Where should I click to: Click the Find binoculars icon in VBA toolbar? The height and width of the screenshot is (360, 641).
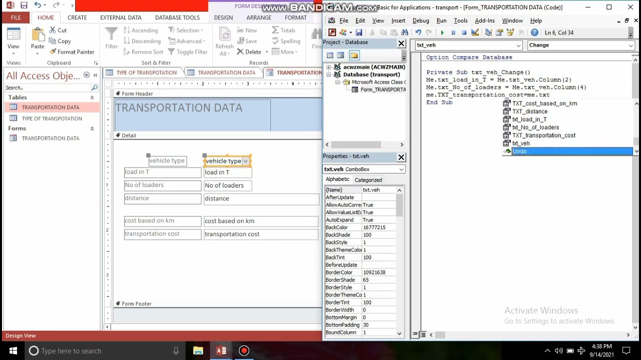pos(405,32)
